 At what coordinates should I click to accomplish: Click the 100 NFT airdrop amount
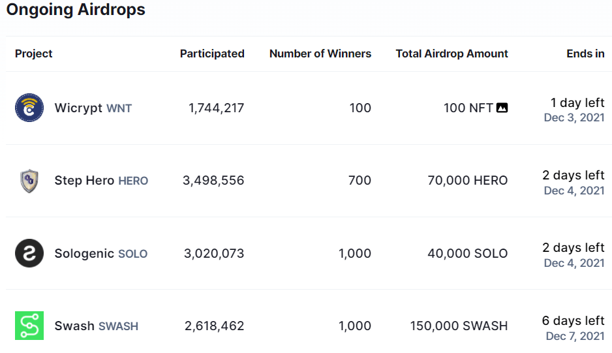click(468, 108)
